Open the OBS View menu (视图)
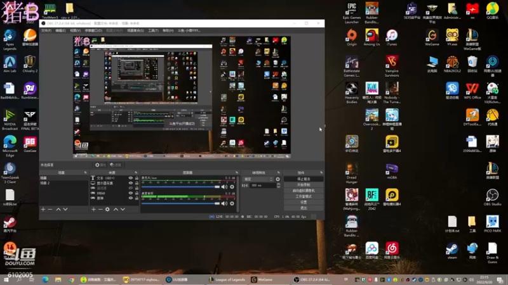 point(75,30)
